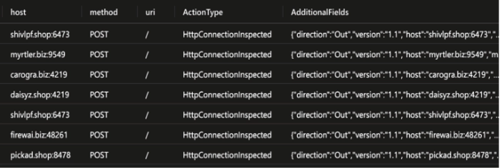Click the myrtler.biz:9549 host cell
This screenshot has height=168, width=500.
click(38, 55)
